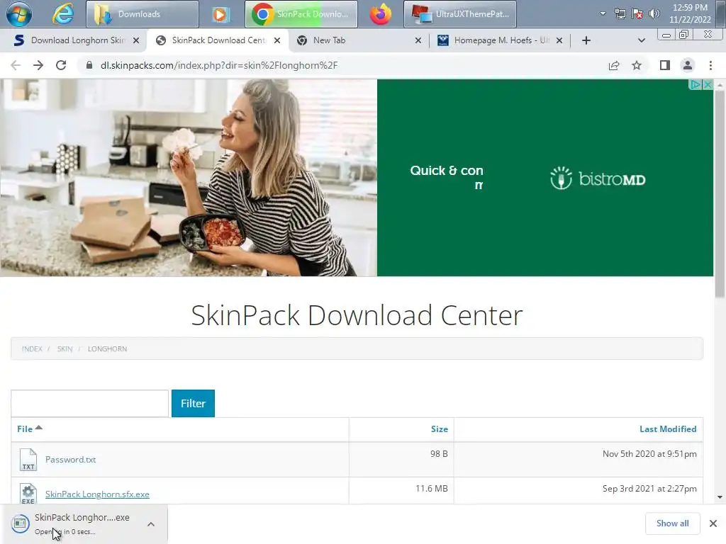Click the page vertical scrollbar thumb
The height and width of the screenshot is (544, 726).
[720, 193]
